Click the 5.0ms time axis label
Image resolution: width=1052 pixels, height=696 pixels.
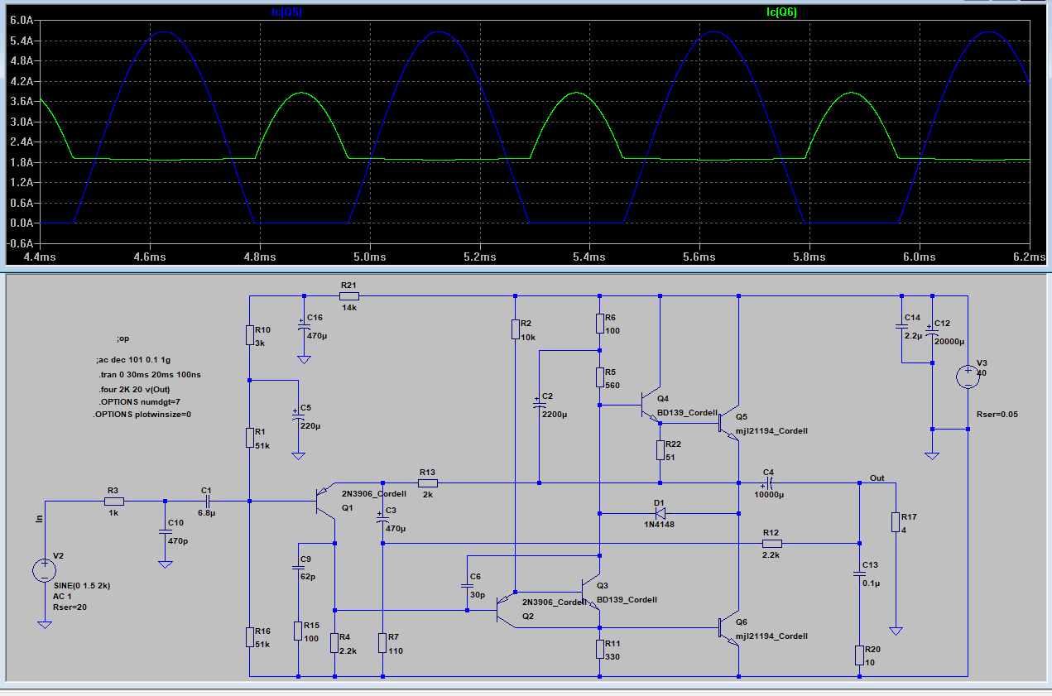(x=369, y=258)
